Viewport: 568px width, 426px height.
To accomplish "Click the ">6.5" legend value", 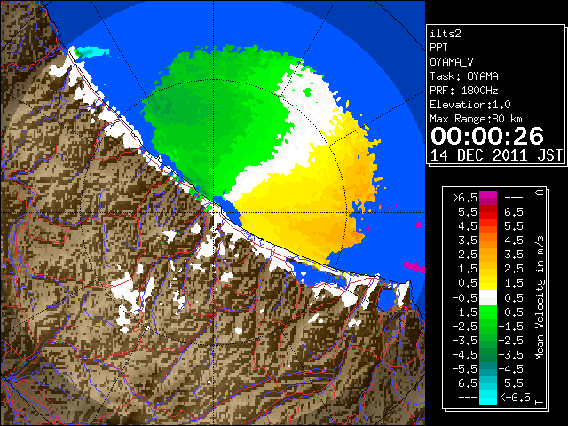I will (x=465, y=198).
